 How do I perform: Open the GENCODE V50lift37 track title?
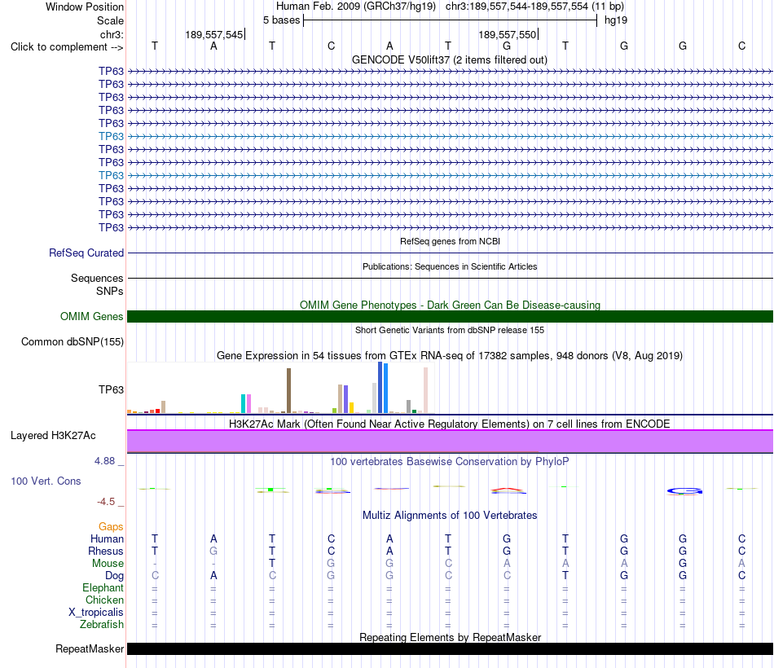point(450,59)
